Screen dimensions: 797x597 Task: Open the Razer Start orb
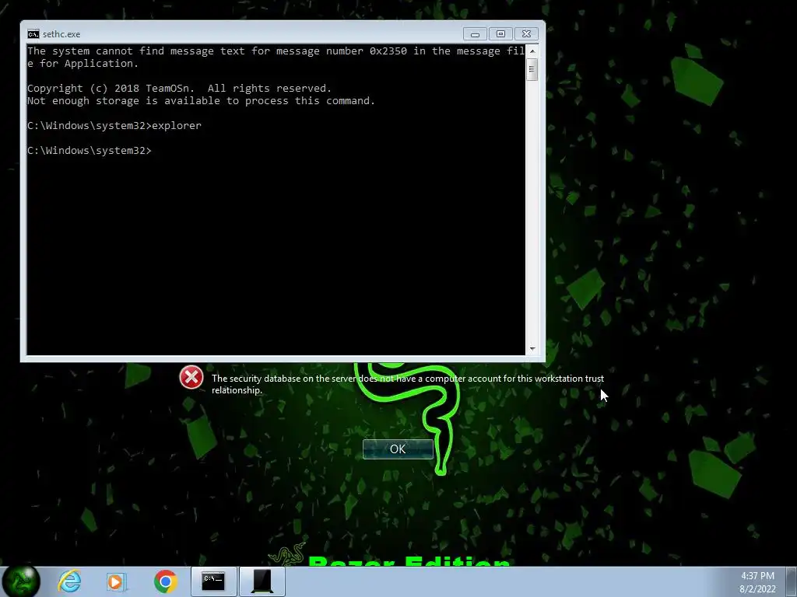coord(21,581)
